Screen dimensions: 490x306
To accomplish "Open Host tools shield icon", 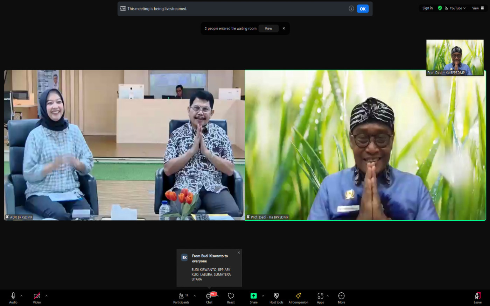I will click(x=276, y=298).
